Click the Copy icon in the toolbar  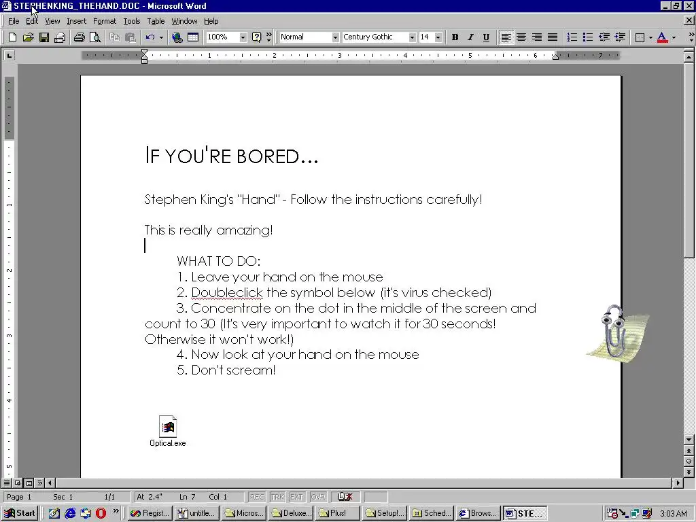114,37
